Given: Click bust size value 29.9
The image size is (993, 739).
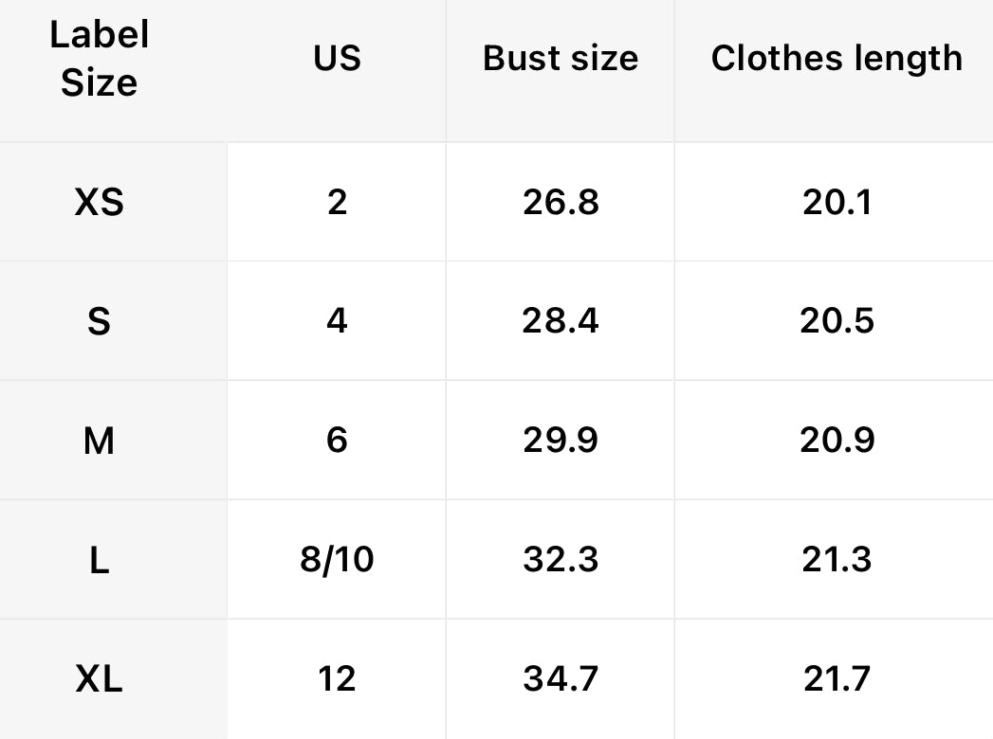Looking at the screenshot, I should (561, 441).
